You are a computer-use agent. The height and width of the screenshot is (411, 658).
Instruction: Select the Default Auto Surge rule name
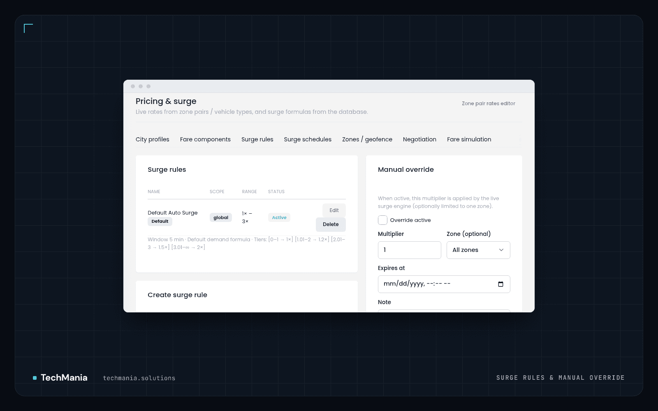coord(173,212)
